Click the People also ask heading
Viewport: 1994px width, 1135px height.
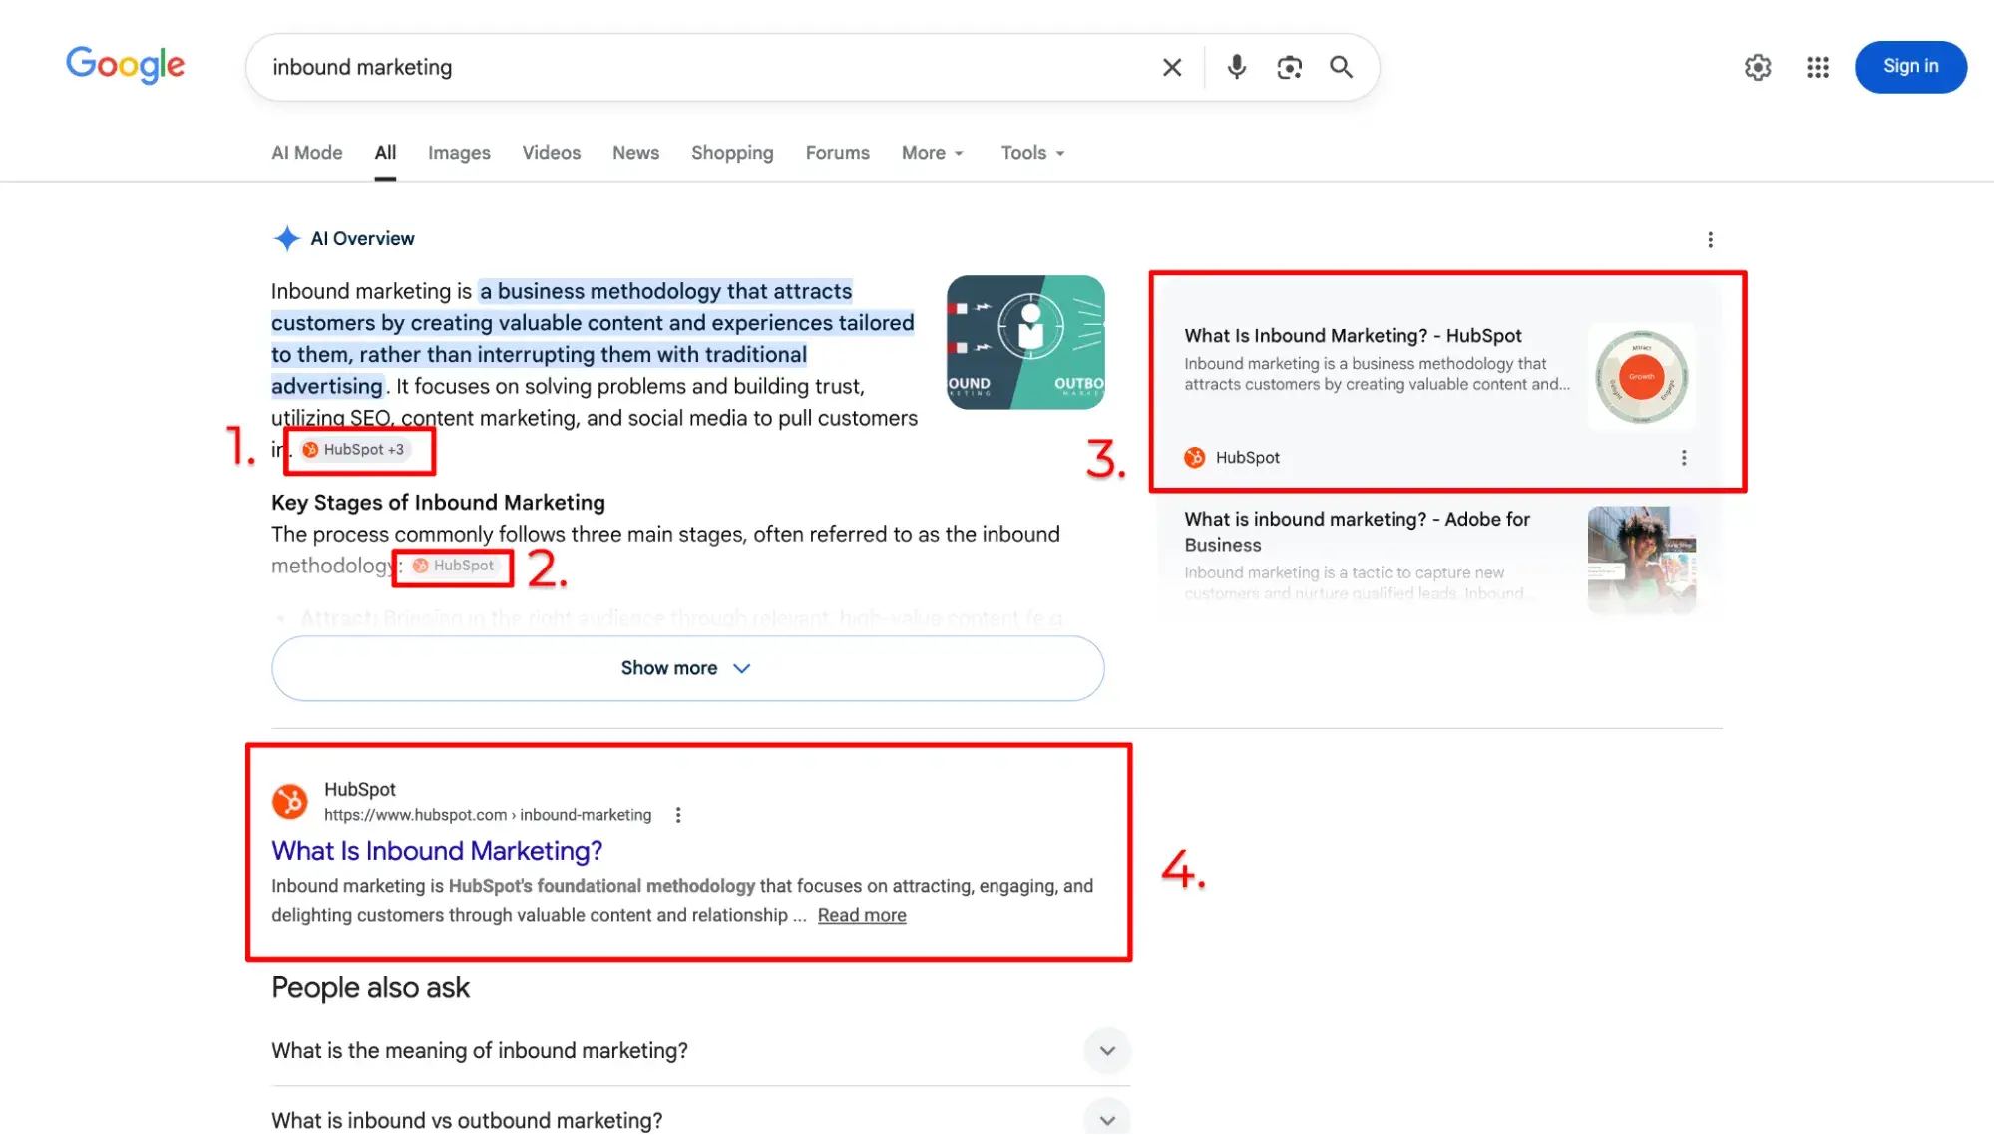point(370,988)
